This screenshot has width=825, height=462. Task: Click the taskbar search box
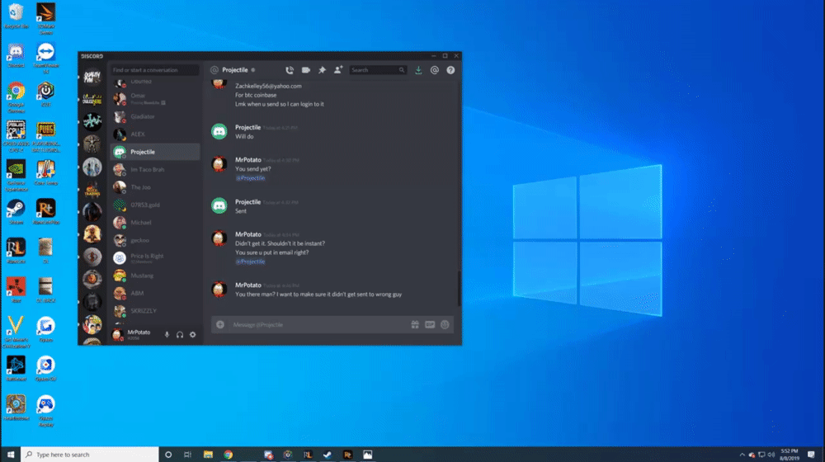point(89,455)
